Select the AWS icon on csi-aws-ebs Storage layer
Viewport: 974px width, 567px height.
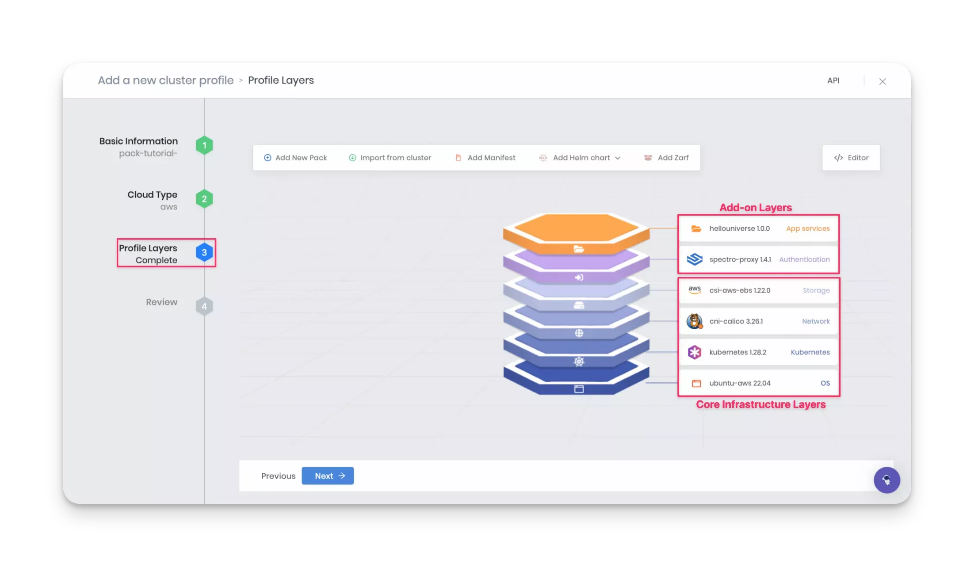coord(695,290)
